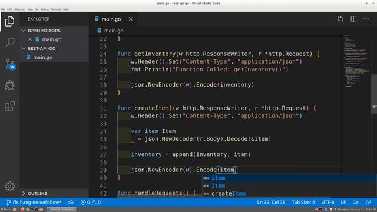Screen dimensions: 377x212
Task: Open the Explorer view in activity bar
Action: [9, 21]
